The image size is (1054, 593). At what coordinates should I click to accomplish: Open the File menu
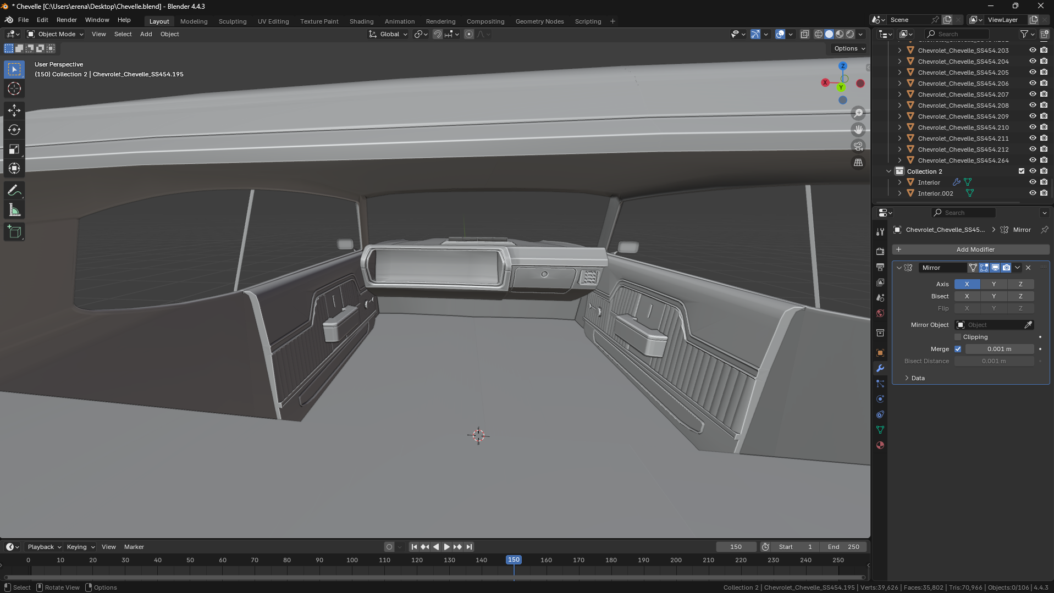(23, 20)
